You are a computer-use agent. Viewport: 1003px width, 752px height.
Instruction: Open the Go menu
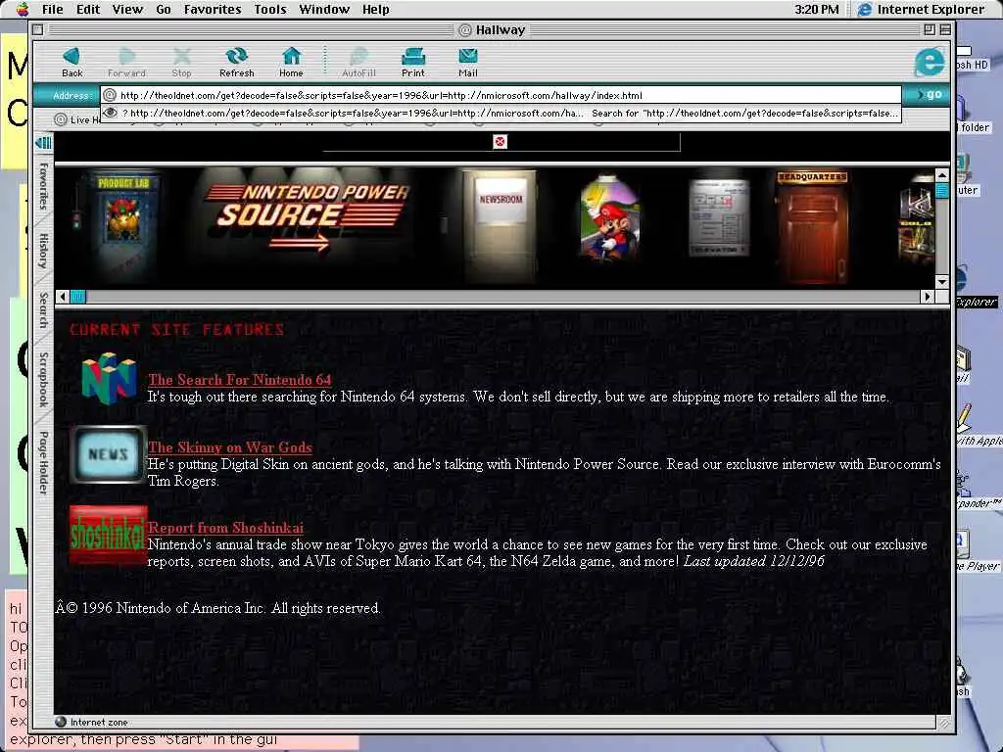164,9
